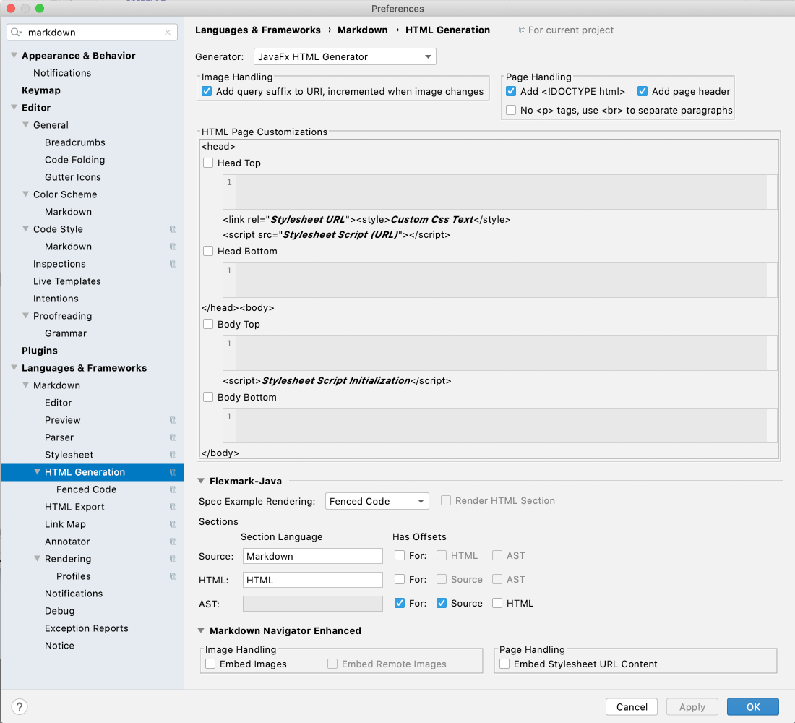Click into the Body Bottom code editor
Screen dimensions: 795x723
point(499,426)
